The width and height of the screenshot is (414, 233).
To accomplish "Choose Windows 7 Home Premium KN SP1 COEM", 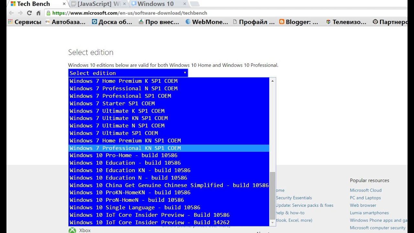I will 169,140.
